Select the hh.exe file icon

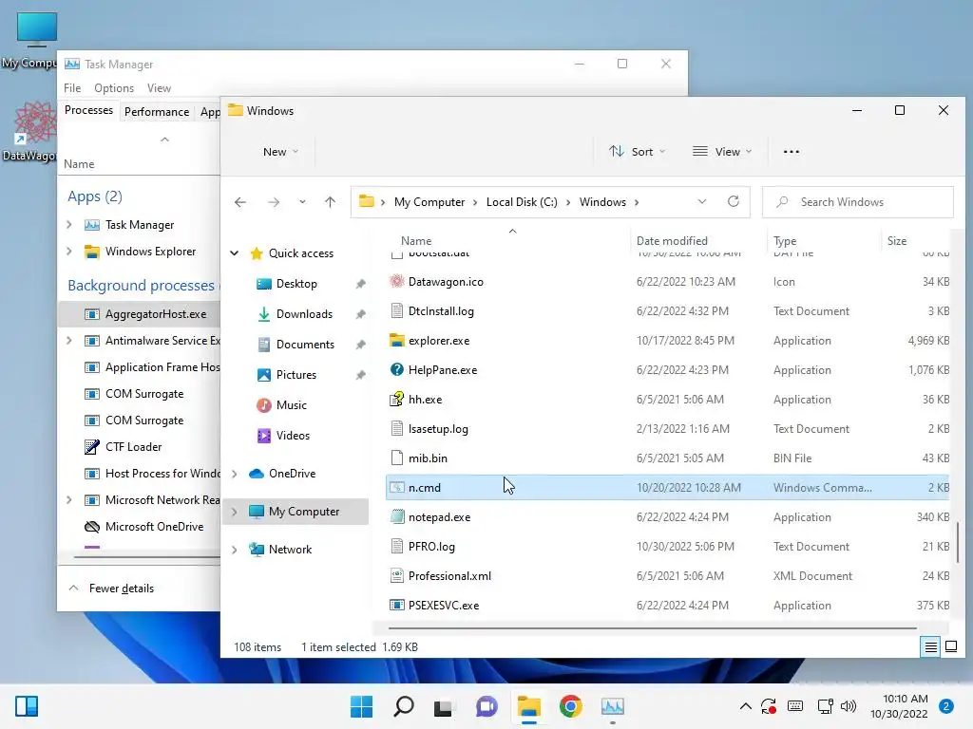[x=396, y=400]
